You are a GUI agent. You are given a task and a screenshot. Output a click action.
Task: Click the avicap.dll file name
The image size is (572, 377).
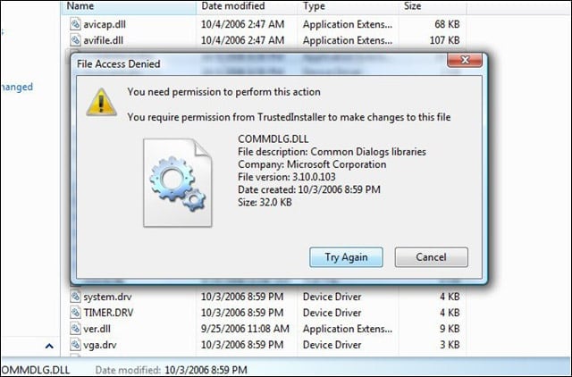(x=105, y=24)
